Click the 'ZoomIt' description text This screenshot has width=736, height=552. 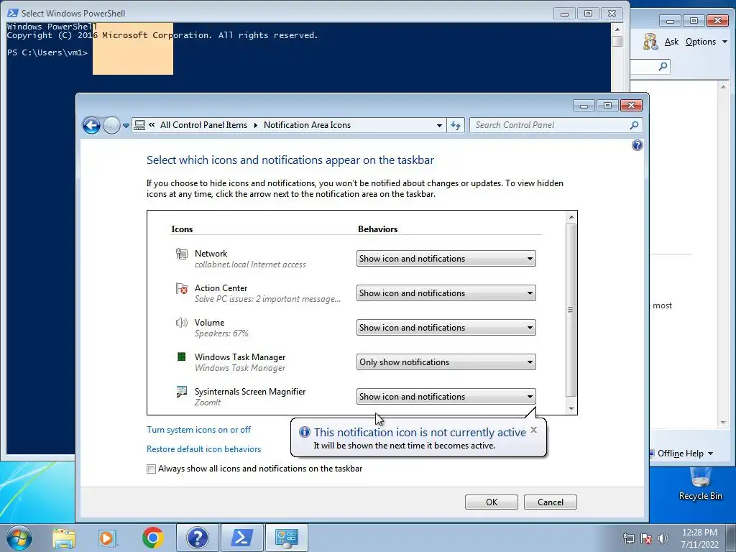click(x=208, y=402)
